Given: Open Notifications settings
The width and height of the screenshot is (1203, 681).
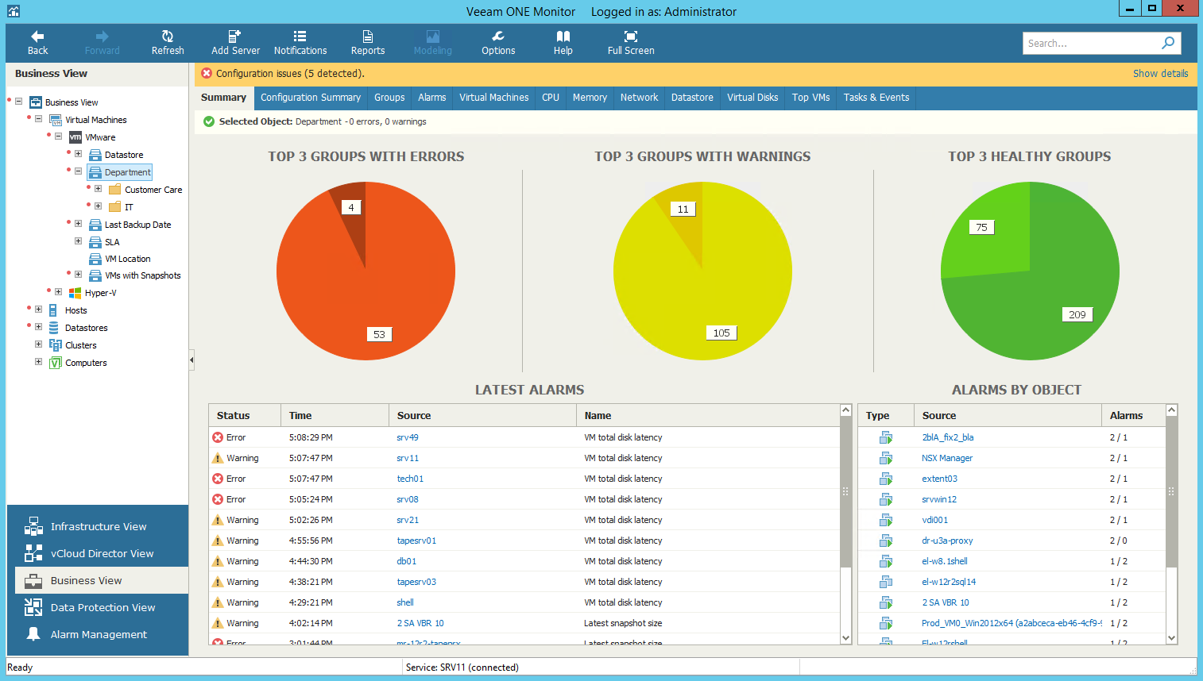Looking at the screenshot, I should pos(300,43).
